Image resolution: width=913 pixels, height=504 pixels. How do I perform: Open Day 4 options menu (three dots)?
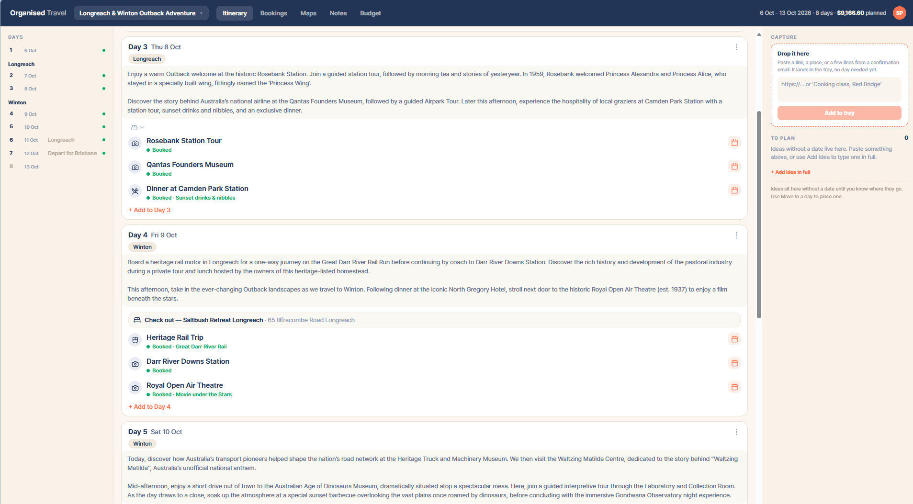[x=736, y=235]
